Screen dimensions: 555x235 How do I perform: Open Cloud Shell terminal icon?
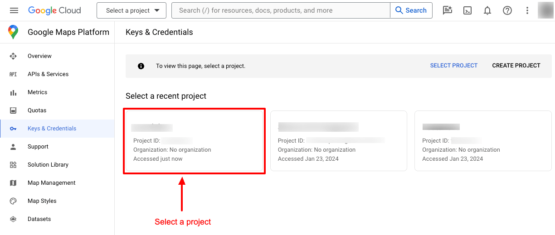pyautogui.click(x=467, y=10)
